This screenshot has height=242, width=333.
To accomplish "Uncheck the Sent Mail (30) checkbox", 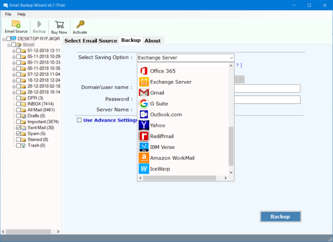I will coord(19,128).
